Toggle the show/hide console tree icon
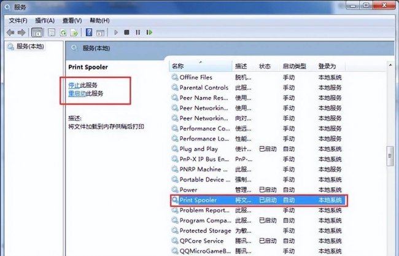The image size is (399, 256). pyautogui.click(x=37, y=33)
